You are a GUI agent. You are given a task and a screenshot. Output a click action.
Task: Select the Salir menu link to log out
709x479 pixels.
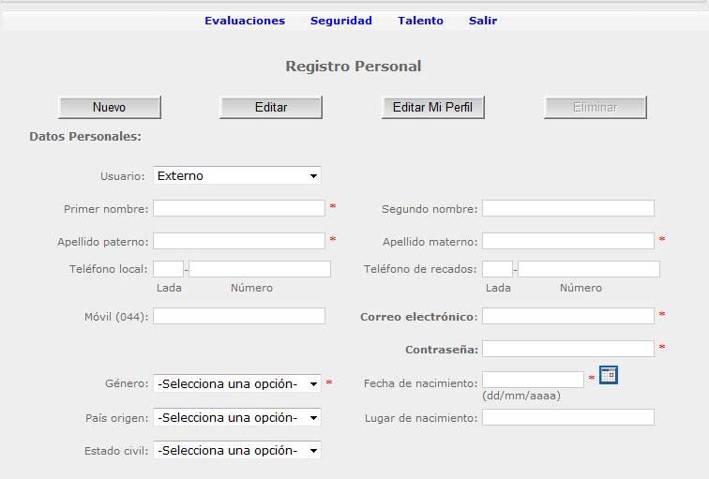[483, 21]
